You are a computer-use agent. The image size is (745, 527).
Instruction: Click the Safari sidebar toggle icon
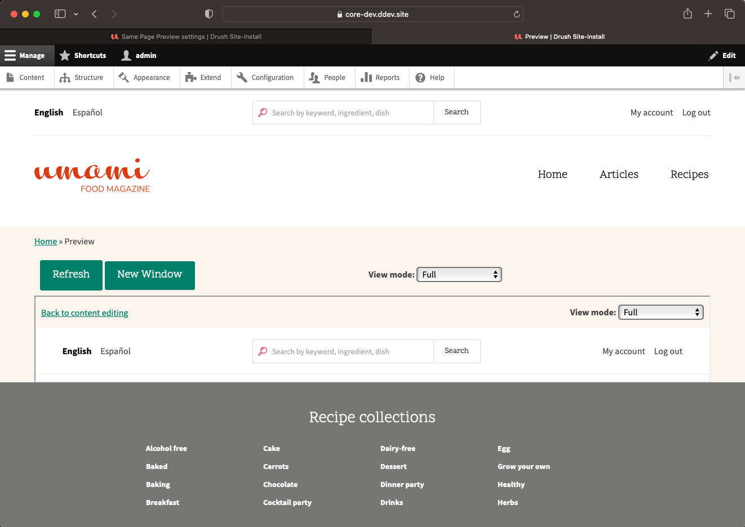[x=60, y=14]
